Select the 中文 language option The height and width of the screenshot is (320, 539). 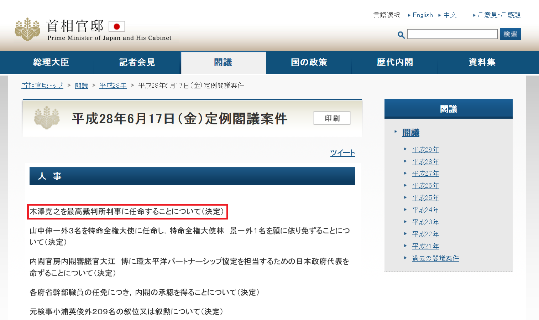[450, 15]
